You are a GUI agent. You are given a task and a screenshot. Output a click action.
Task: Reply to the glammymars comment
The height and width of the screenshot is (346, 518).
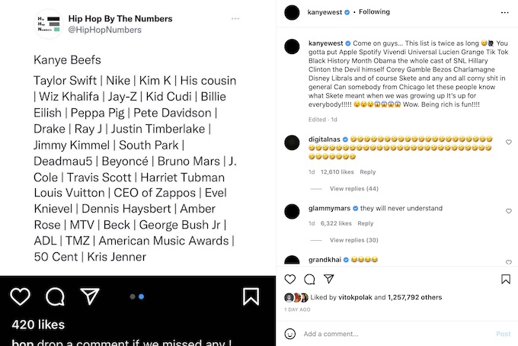coord(366,223)
